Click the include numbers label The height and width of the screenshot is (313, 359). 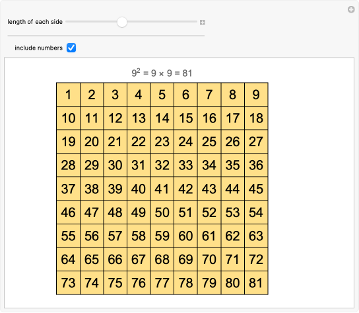tap(38, 48)
